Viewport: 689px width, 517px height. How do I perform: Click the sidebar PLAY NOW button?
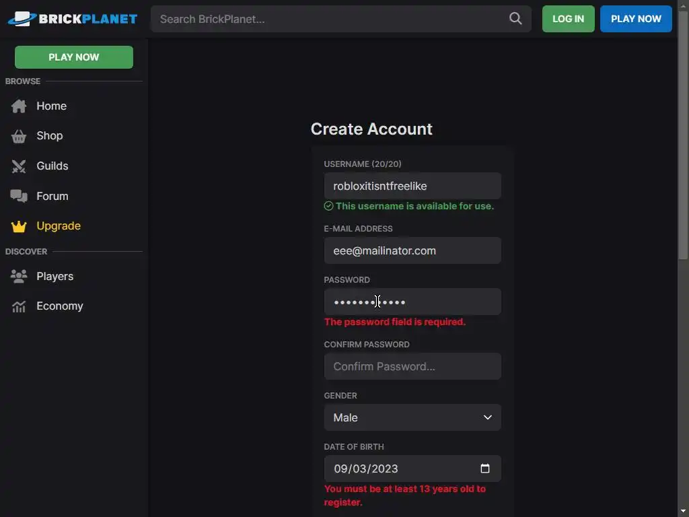[x=74, y=57]
